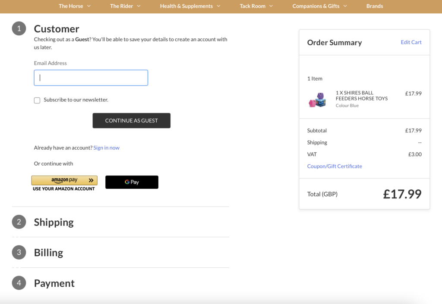Click the Sign in now link
442x304 pixels.
click(106, 147)
